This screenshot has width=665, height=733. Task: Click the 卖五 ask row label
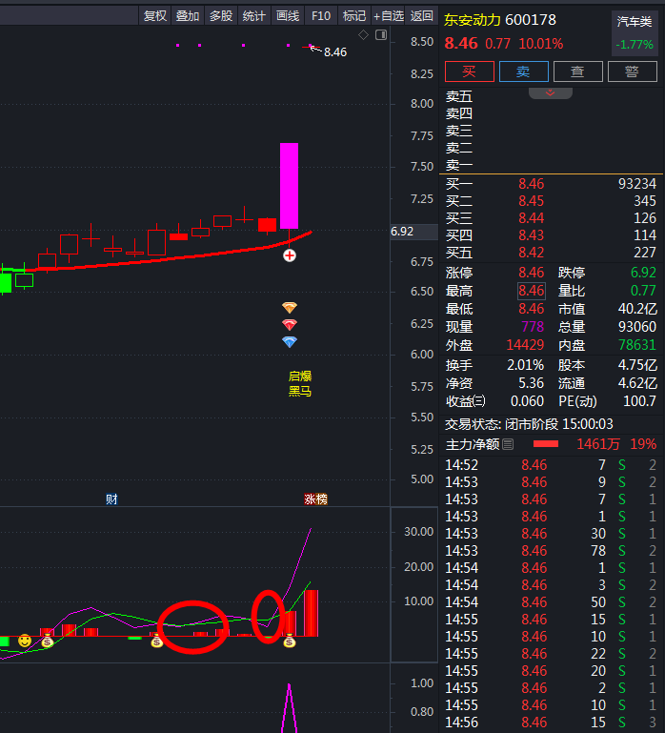[459, 96]
